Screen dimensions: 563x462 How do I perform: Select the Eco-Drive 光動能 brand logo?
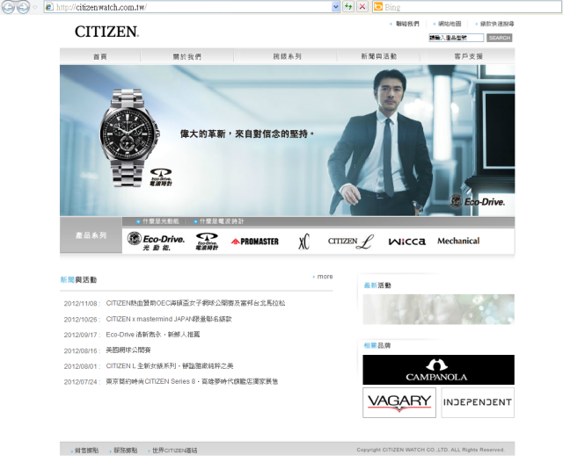click(x=156, y=242)
